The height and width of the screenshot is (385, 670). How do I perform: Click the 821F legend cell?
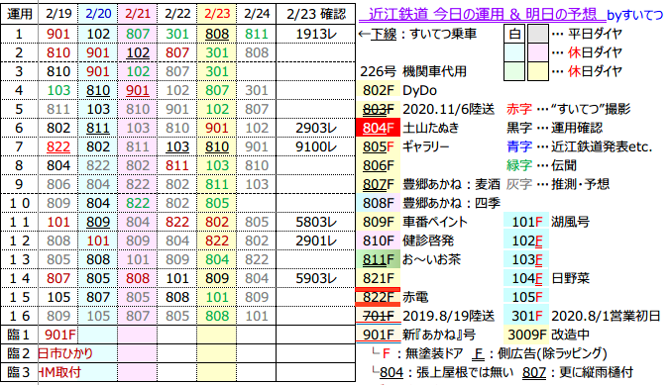pyautogui.click(x=379, y=278)
